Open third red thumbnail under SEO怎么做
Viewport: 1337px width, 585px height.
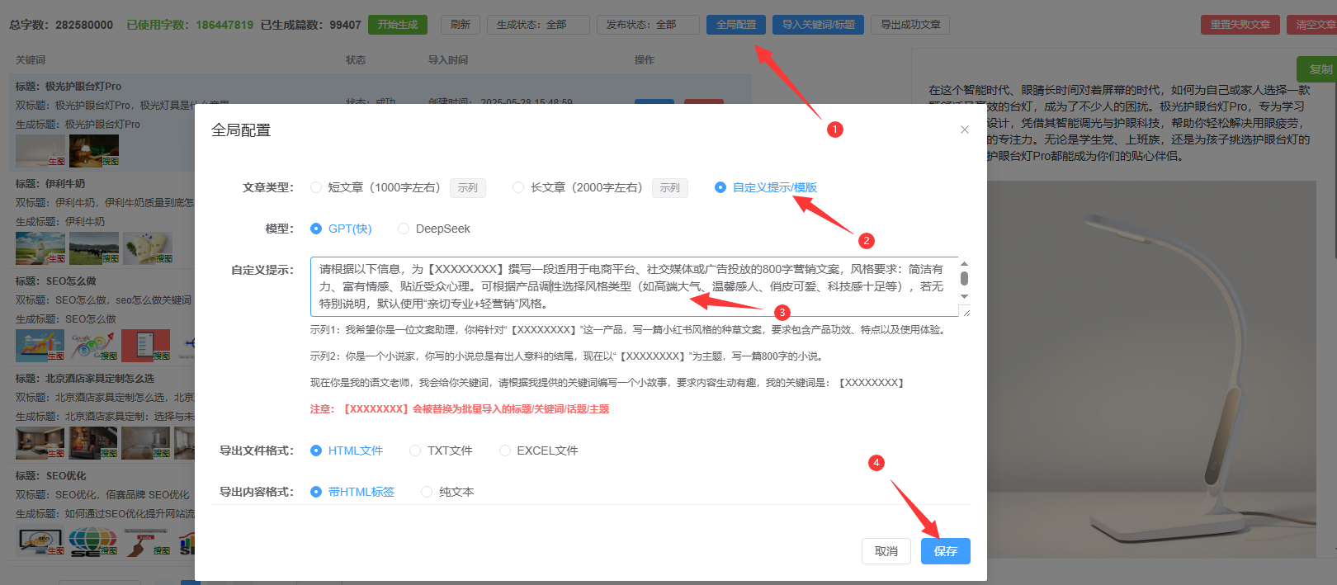145,346
